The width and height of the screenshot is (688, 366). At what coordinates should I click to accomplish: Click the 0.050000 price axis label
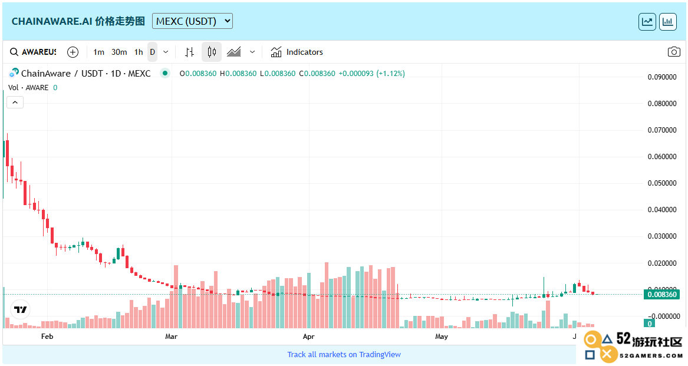(x=662, y=183)
